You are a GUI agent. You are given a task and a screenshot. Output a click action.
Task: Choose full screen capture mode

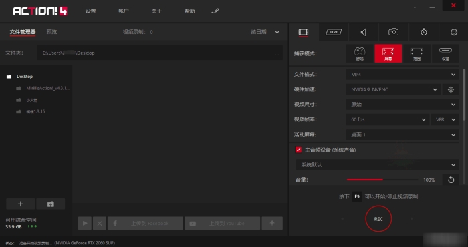[x=388, y=53]
